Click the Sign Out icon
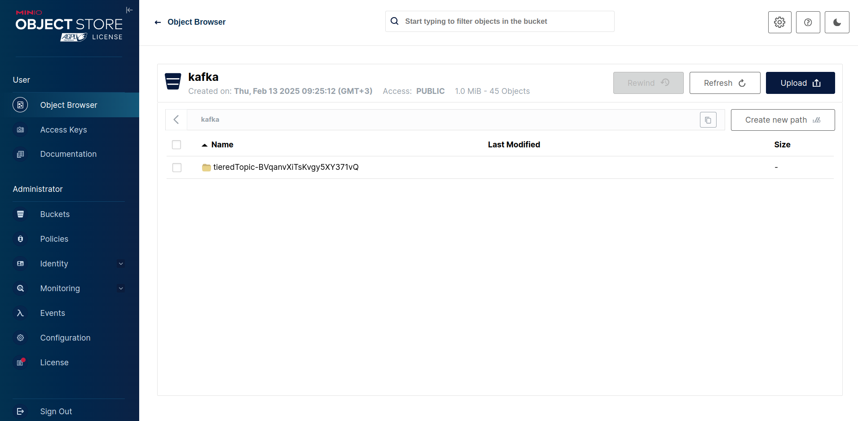The width and height of the screenshot is (858, 421). (x=20, y=411)
